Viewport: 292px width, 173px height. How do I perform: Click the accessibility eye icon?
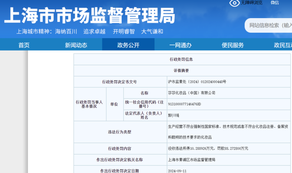click(234, 3)
